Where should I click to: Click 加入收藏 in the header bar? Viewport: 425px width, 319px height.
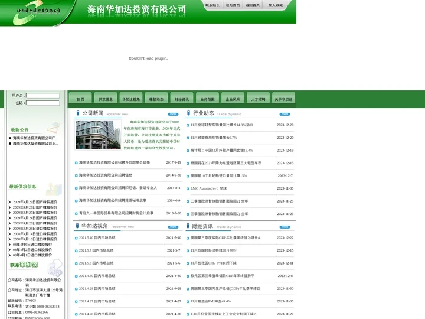[276, 5]
